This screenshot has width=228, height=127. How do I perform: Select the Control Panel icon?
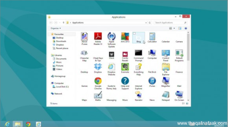(166, 53)
